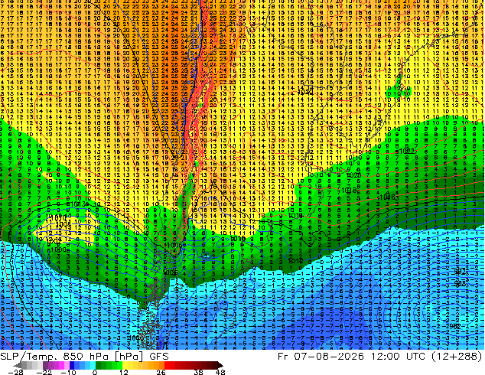Click the "-10" legend label
This screenshot has width=485, height=375.
68,372
